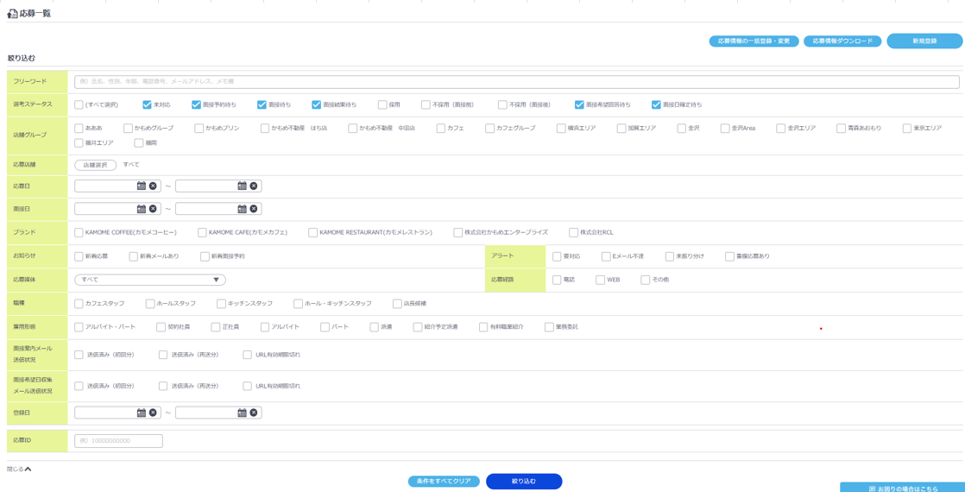The height and width of the screenshot is (492, 965).
Task: Tick the WEB application route checkbox
Action: [x=600, y=280]
